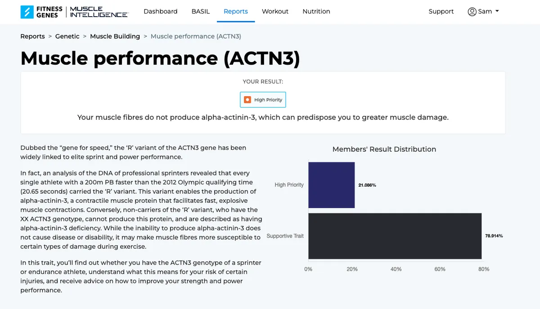This screenshot has height=309, width=540.
Task: Click the current Muscle performance (ACTN3) breadcrumb
Action: (x=196, y=36)
